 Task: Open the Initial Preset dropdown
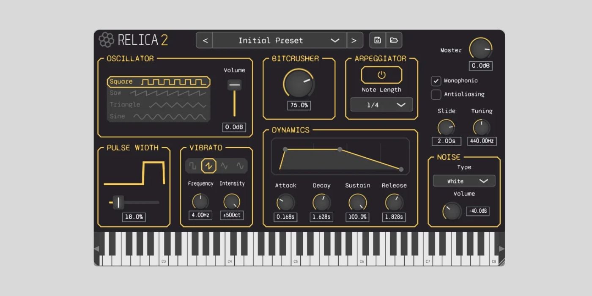point(279,41)
